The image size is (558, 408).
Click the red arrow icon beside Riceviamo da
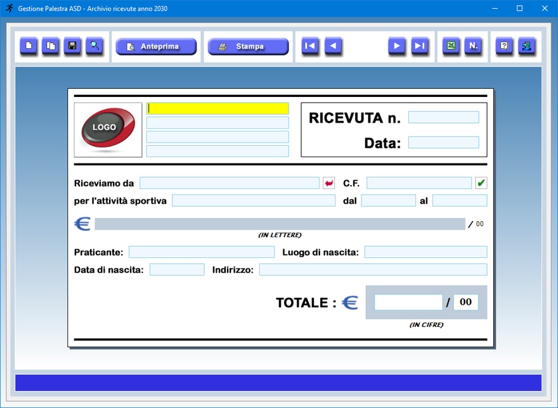point(329,183)
